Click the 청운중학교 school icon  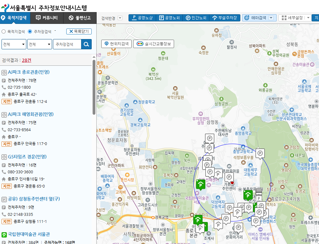[x=135, y=102]
